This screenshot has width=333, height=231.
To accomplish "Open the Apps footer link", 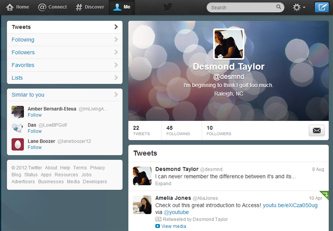I will pyautogui.click(x=46, y=175).
